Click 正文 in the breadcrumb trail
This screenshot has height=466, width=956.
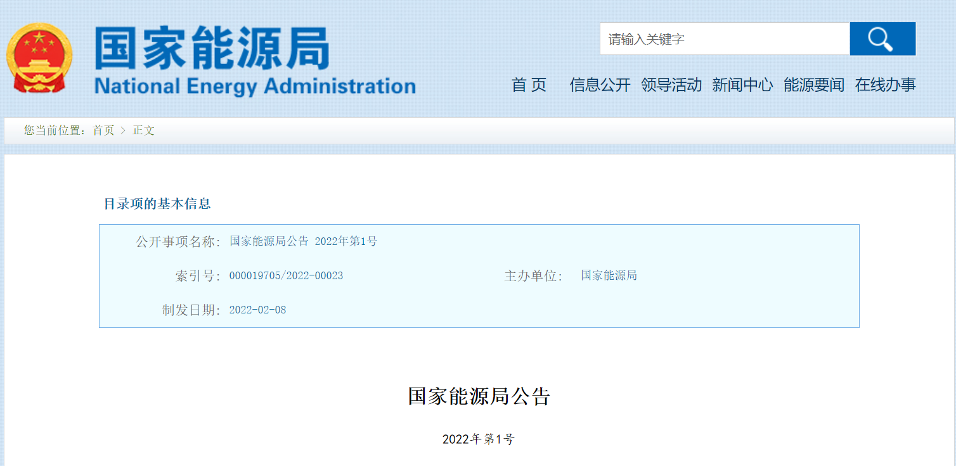(143, 130)
